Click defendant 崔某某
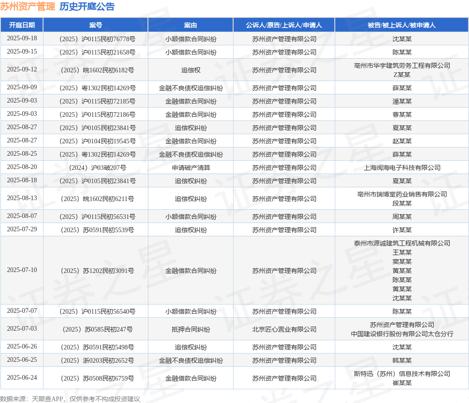 [x=402, y=383]
